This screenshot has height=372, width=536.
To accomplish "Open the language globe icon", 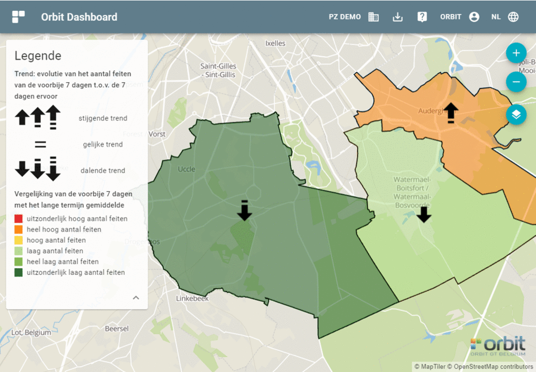I will (x=513, y=17).
